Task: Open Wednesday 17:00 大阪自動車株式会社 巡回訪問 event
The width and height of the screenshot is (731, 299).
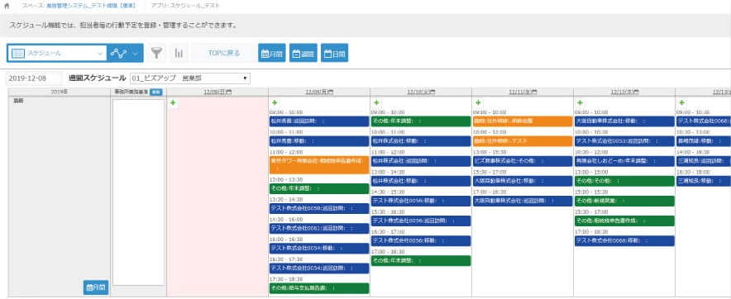Action: click(x=523, y=201)
